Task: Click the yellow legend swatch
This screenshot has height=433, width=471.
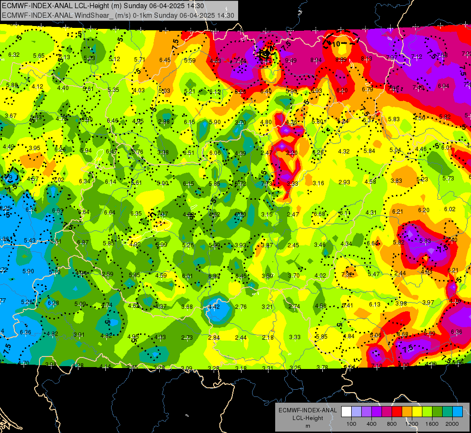Action: (417, 412)
